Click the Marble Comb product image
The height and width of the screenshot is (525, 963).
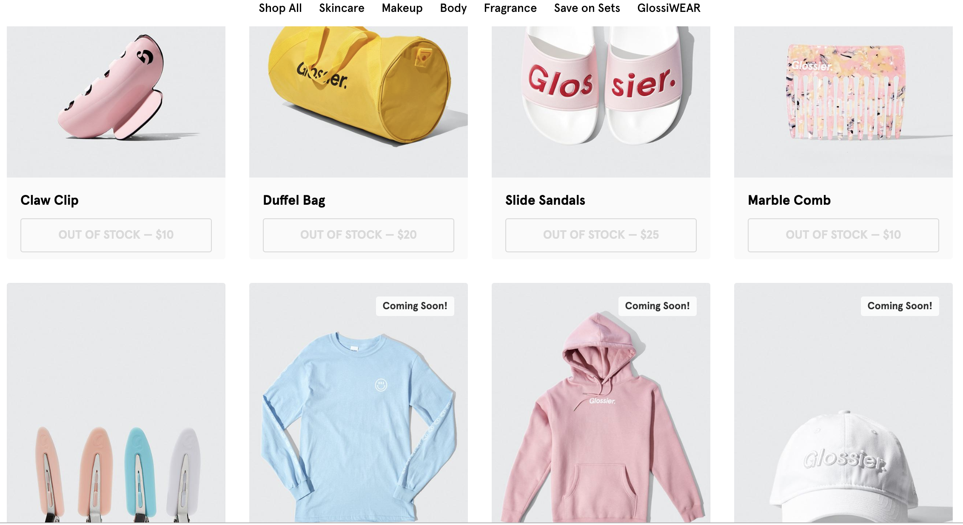click(843, 102)
